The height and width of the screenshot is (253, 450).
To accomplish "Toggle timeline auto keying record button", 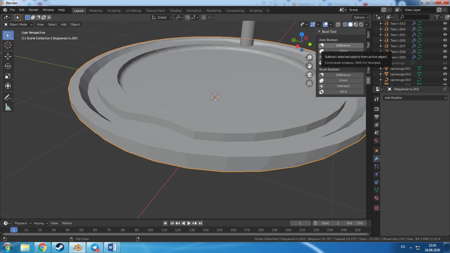I will point(165,223).
